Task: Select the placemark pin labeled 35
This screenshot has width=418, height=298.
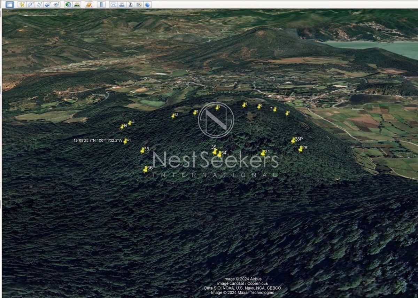Action: coord(215,152)
